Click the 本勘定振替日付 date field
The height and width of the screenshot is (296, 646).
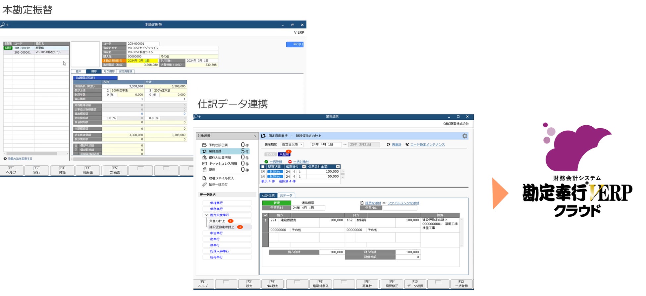click(142, 61)
